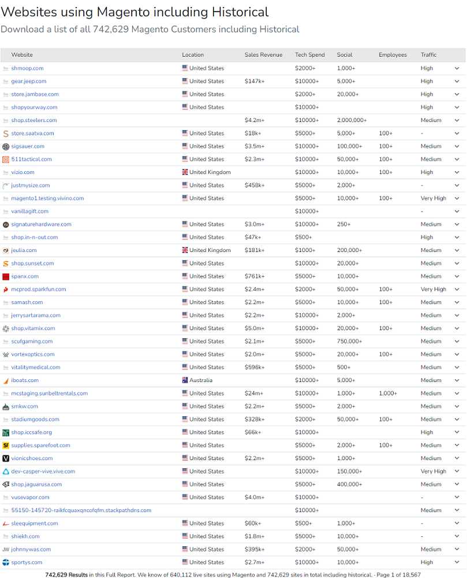Click the shop.vitamix.com favicon

(x=6, y=328)
